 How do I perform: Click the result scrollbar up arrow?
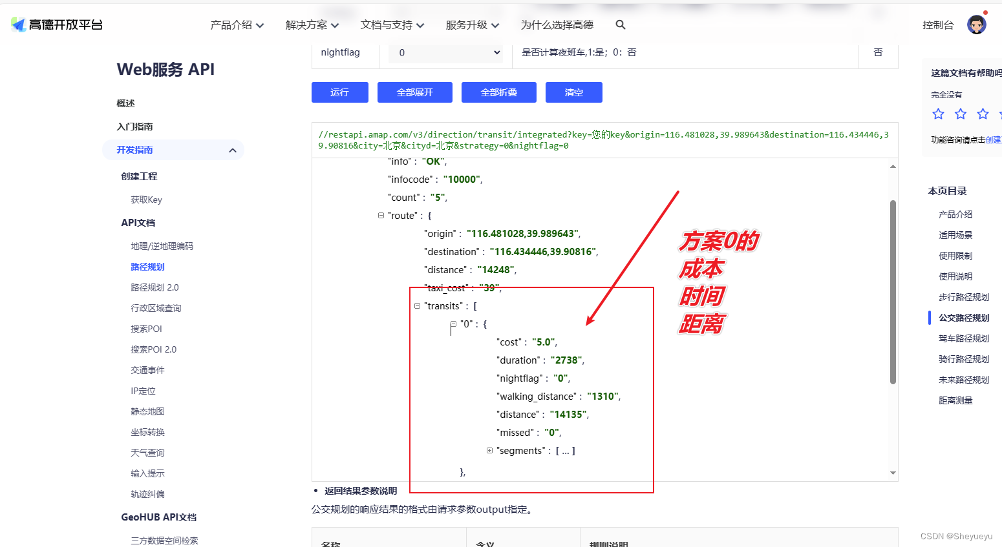893,167
